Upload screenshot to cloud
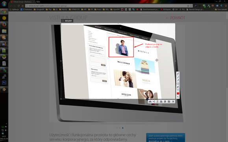This screenshot has width=228, height=142. point(150,102)
